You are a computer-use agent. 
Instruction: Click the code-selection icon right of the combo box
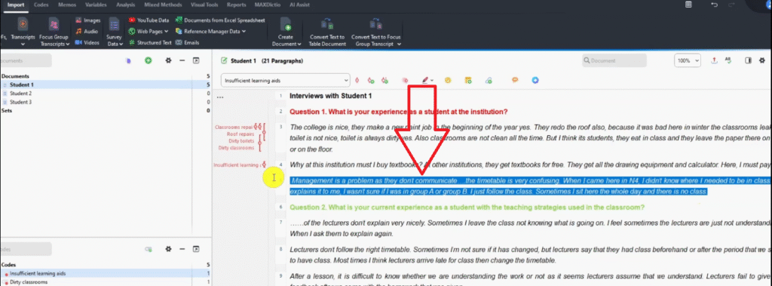click(x=357, y=80)
